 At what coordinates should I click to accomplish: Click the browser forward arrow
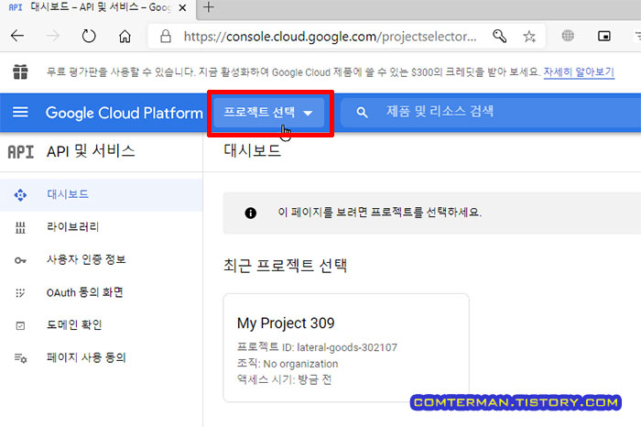[x=53, y=36]
